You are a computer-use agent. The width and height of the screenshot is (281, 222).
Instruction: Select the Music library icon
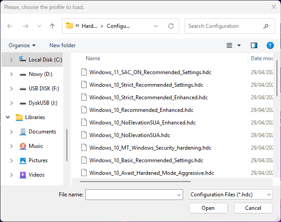[23, 146]
